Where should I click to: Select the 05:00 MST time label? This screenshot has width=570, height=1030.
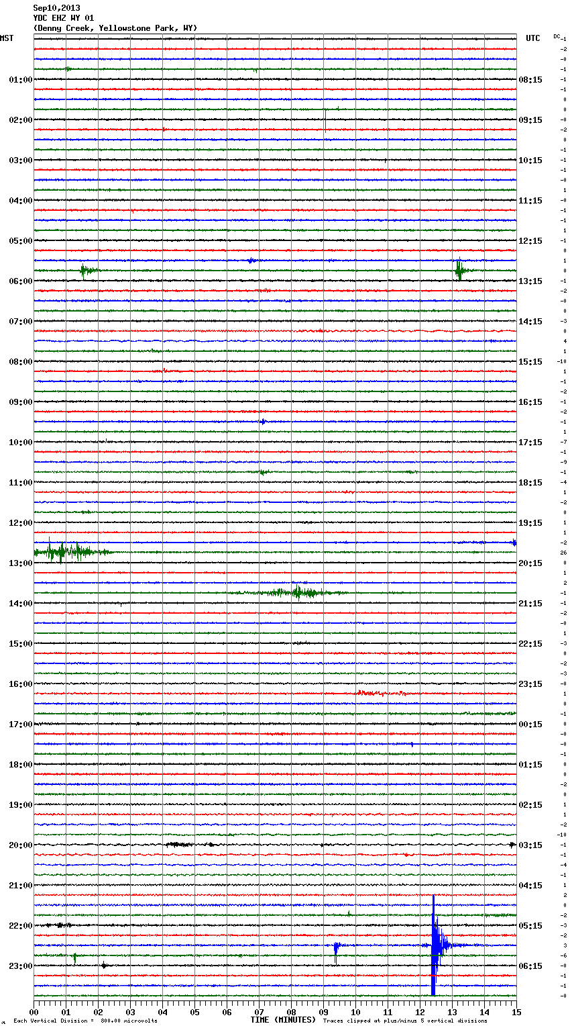[21, 241]
